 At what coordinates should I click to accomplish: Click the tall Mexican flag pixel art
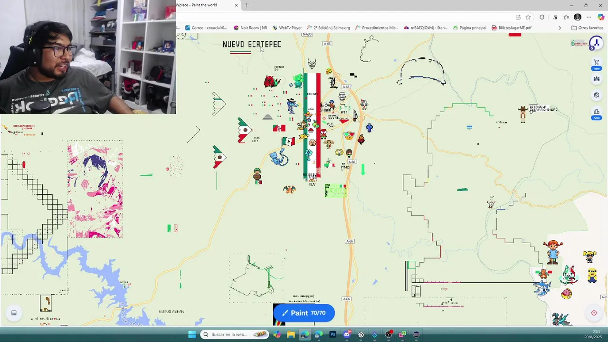click(312, 126)
